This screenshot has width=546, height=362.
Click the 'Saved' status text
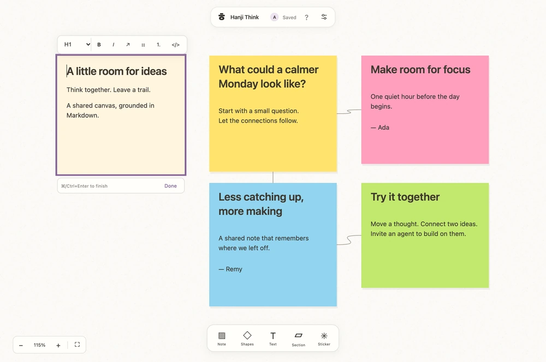point(289,17)
